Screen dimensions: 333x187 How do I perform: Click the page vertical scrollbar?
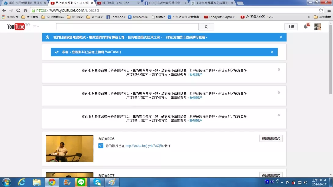pos(331,60)
